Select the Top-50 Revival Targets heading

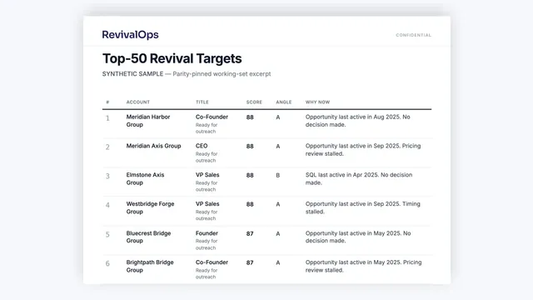(172, 58)
